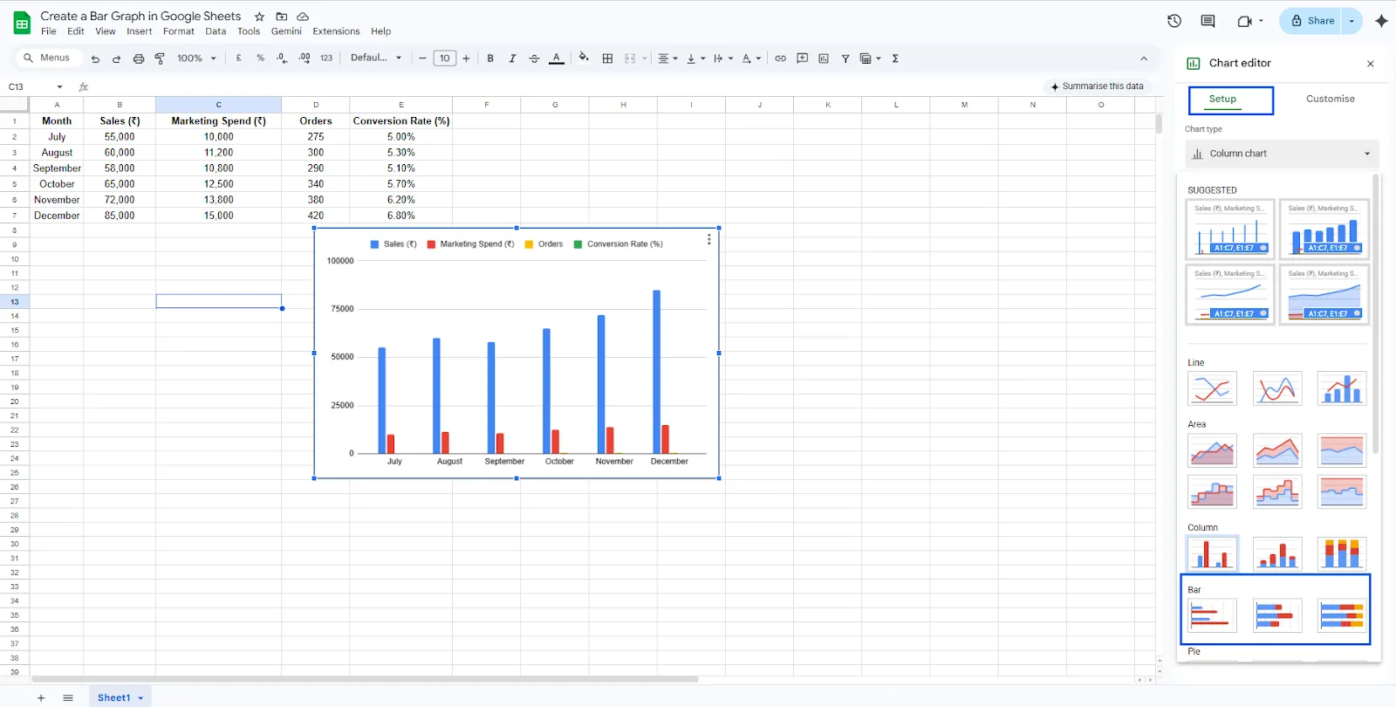This screenshot has width=1396, height=707.
Task: Open the borders tool in the toolbar
Action: [607, 58]
